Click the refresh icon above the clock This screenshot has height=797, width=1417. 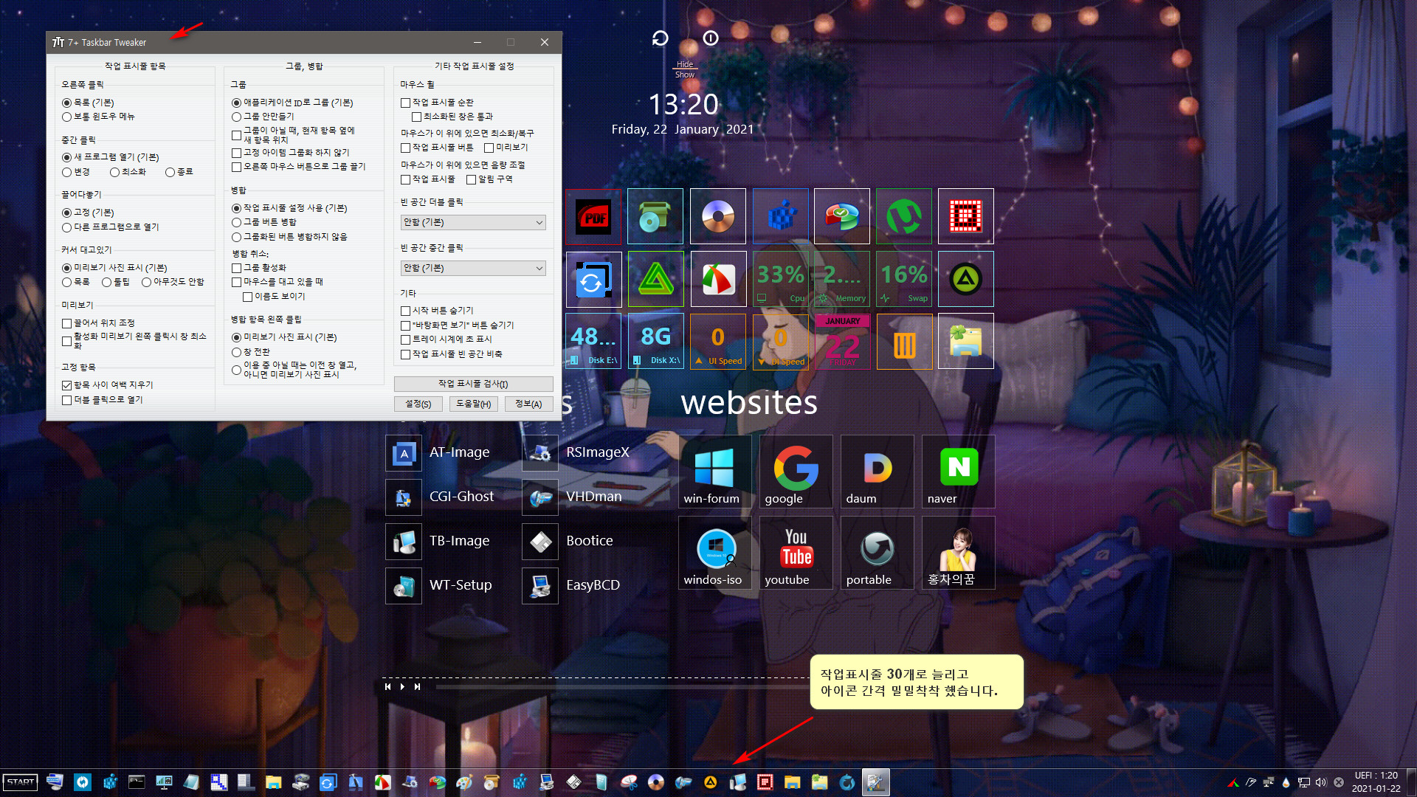click(x=660, y=38)
